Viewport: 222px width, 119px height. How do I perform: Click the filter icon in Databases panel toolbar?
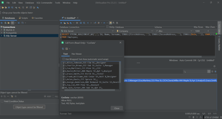coord(12,23)
